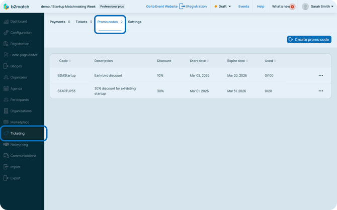Select the Agenda calendar icon
This screenshot has height=210, width=337.
coord(6,88)
